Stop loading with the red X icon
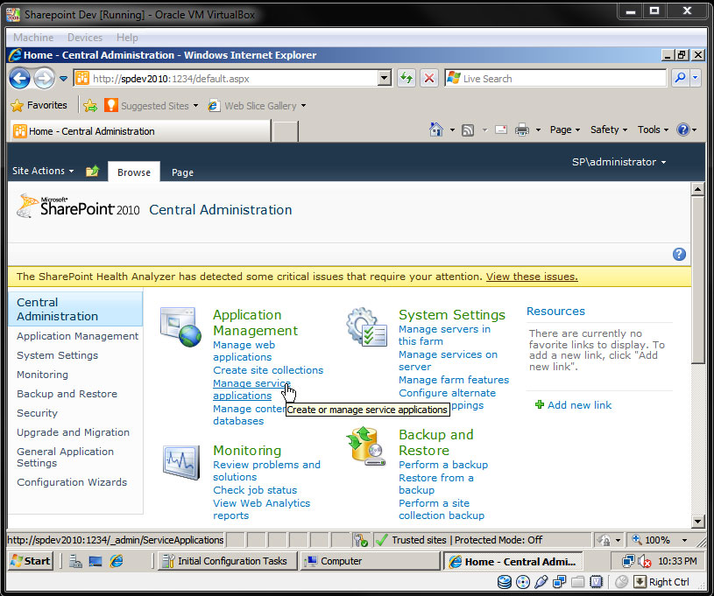 tap(429, 78)
